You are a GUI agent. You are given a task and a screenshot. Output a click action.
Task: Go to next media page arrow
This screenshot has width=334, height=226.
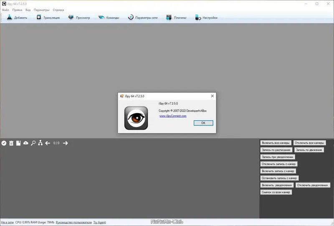point(66,143)
